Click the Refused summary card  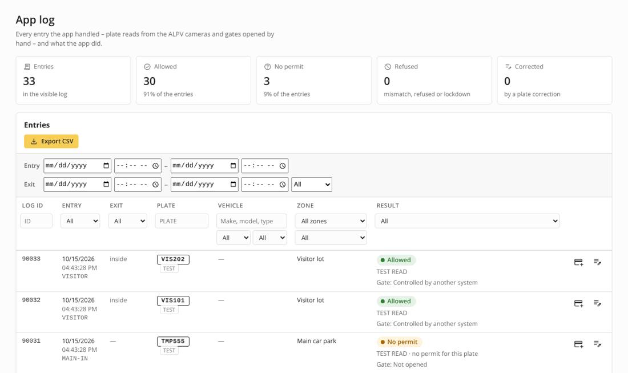click(434, 80)
